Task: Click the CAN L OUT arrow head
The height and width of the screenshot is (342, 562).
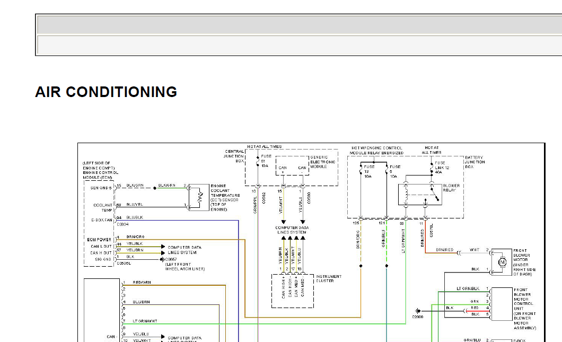Action: (x=163, y=247)
